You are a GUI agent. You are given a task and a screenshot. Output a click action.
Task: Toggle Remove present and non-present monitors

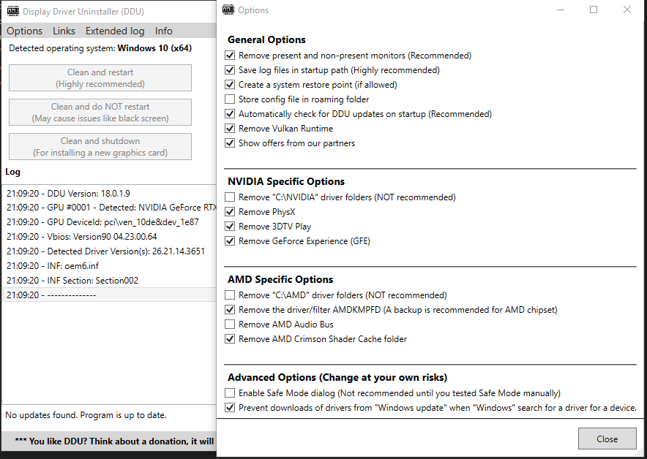point(230,56)
